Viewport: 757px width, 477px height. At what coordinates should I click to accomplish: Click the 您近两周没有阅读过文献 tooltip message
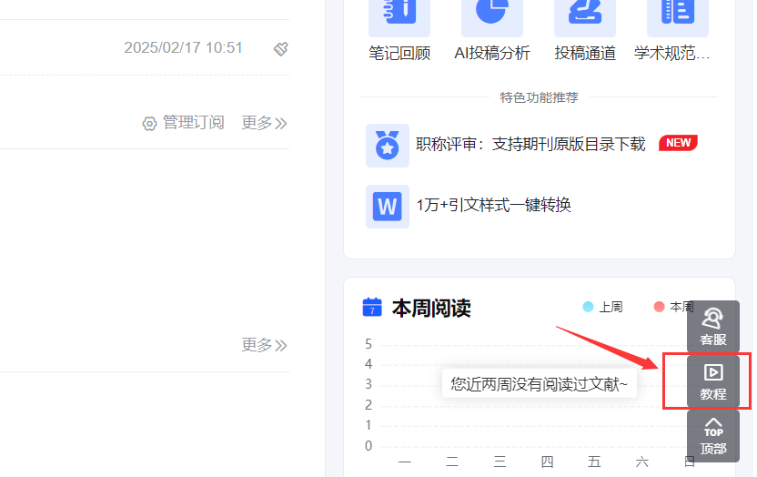click(540, 384)
